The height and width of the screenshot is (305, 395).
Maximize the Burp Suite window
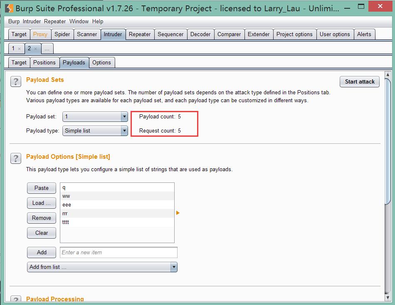point(361,7)
